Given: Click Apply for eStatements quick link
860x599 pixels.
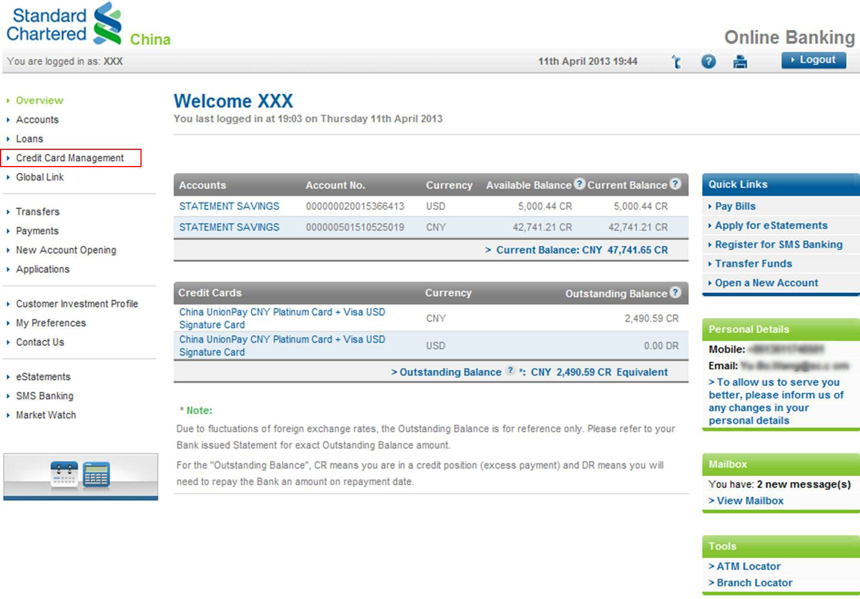Looking at the screenshot, I should 771,225.
